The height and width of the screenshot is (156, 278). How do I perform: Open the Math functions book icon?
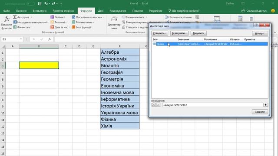point(73,22)
